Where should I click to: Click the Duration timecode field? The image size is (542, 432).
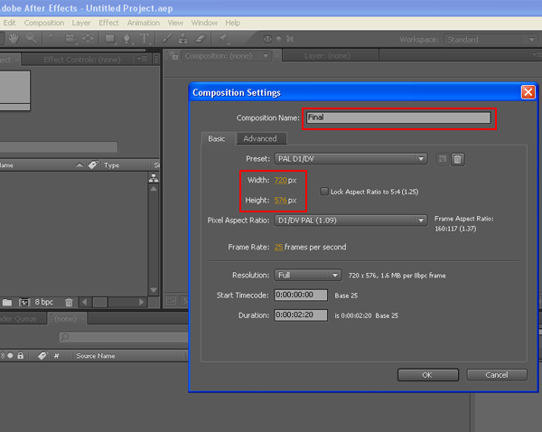tap(301, 315)
